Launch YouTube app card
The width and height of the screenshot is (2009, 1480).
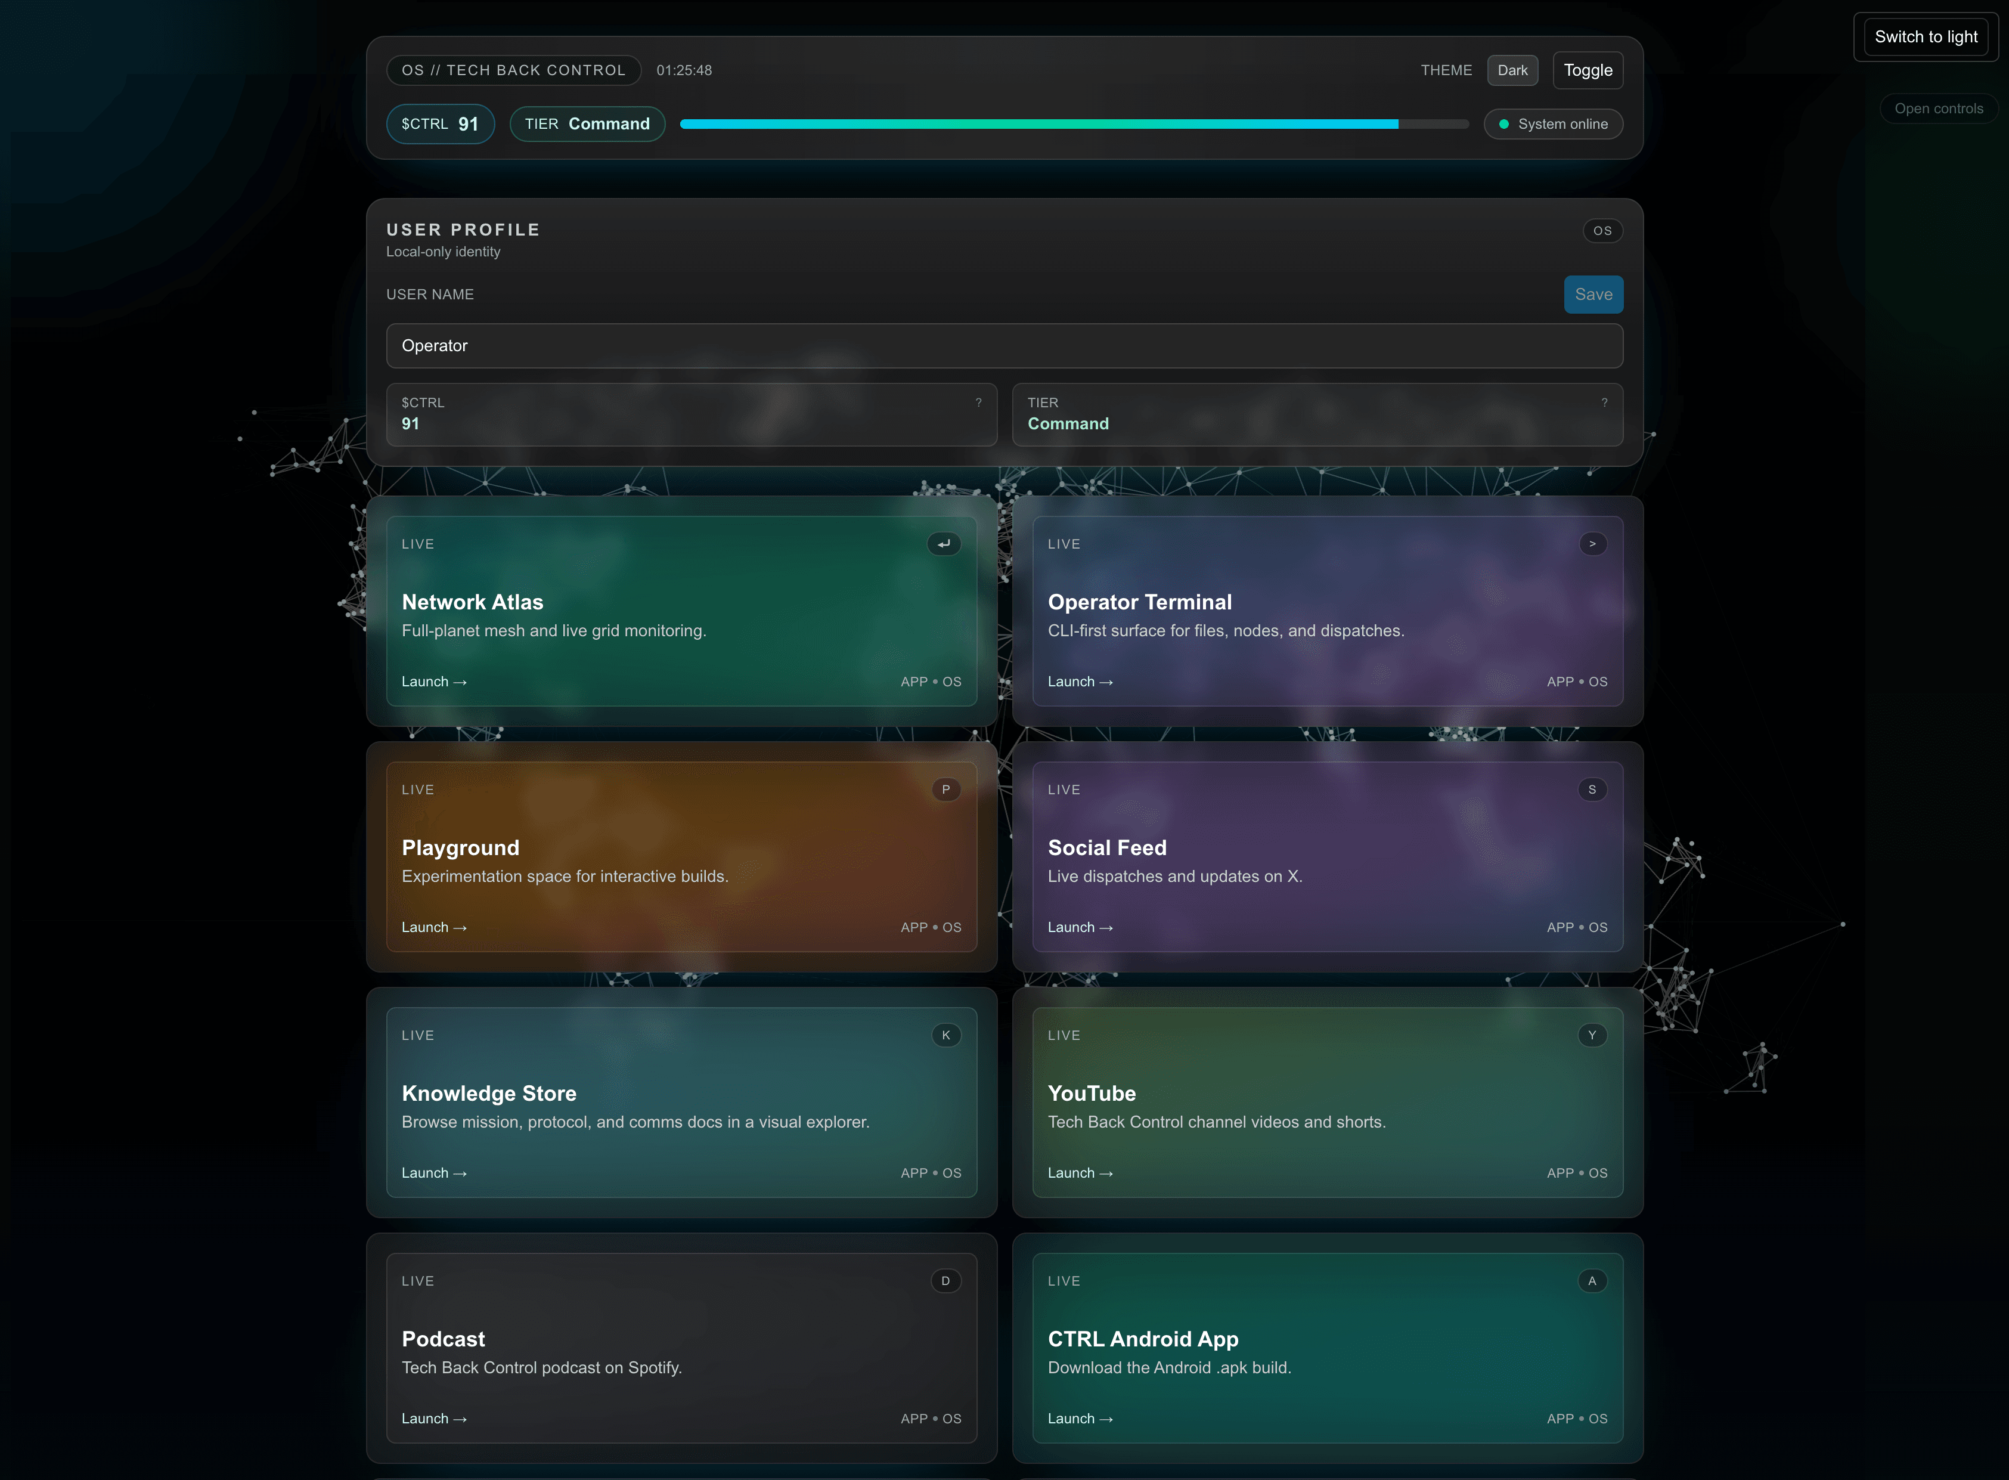click(1080, 1173)
